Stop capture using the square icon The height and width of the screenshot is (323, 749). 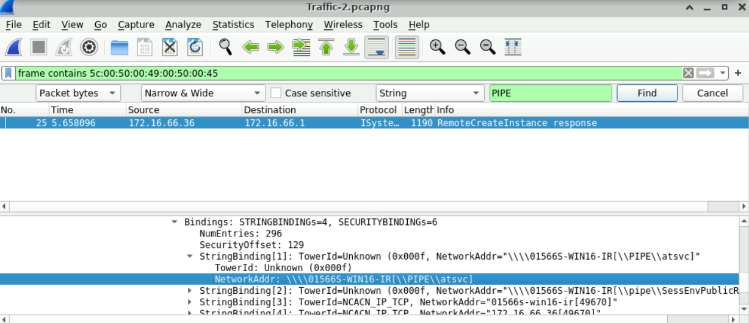38,47
